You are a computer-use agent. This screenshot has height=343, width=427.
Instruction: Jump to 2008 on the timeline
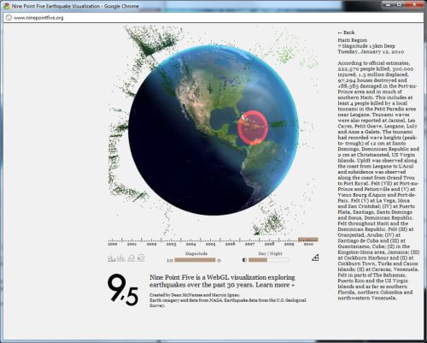[x=270, y=244]
